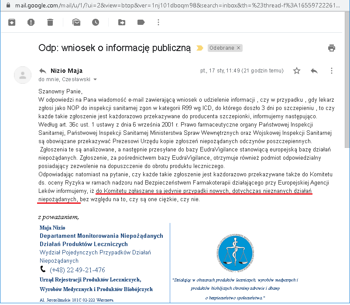This screenshot has width=350, height=305.
Task: Open the toolbar's three-dot more menu
Action: tap(158, 22)
